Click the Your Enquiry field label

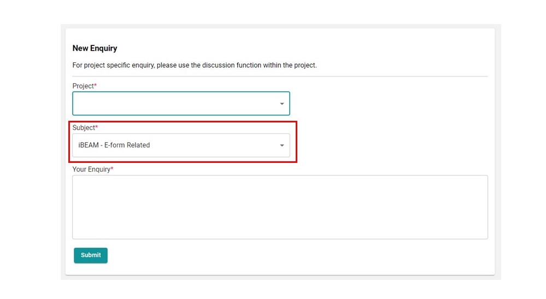click(x=91, y=169)
